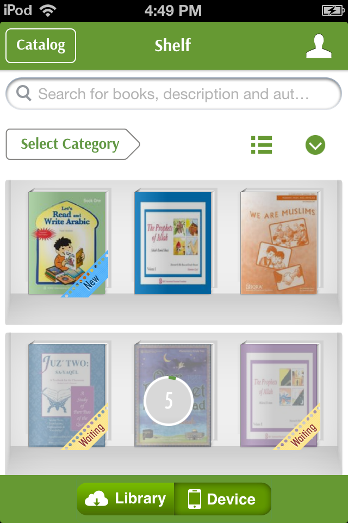Switch to Library view
This screenshot has width=348, height=523.
126,498
